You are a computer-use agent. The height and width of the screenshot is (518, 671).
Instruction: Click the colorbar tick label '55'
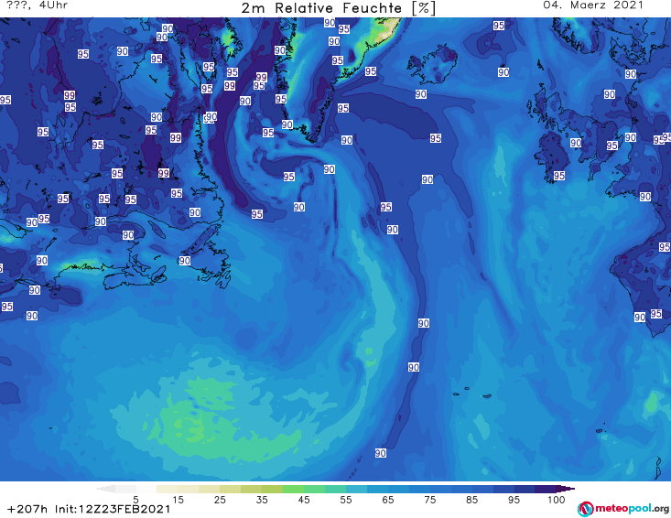click(x=346, y=500)
